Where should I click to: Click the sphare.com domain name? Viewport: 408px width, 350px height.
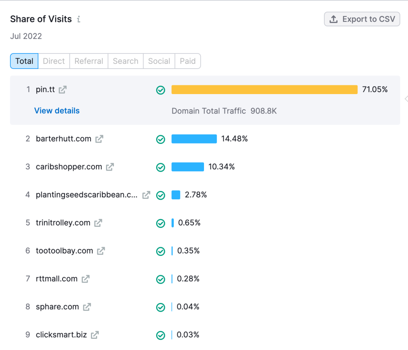(57, 307)
